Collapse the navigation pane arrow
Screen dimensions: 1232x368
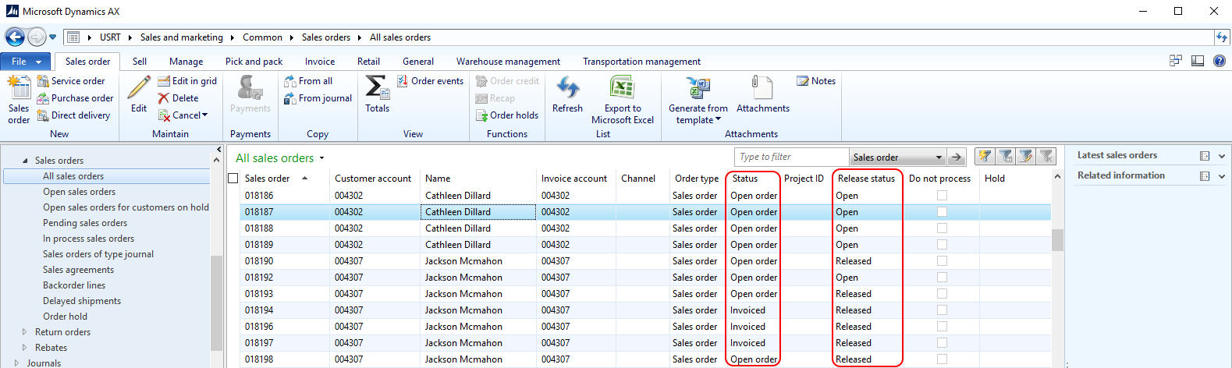click(x=218, y=149)
